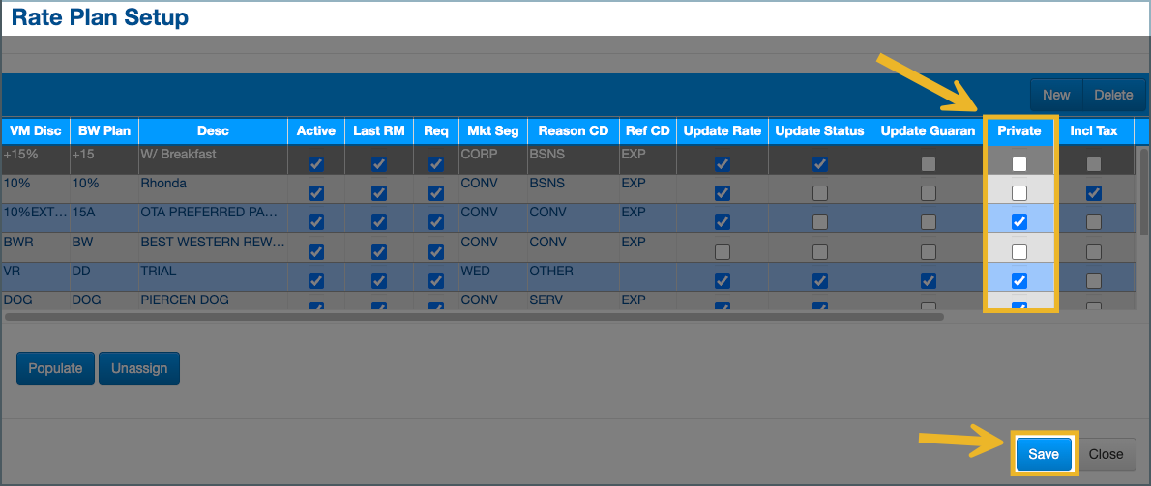Click the horizontal scrollbar under the table
1151x486 pixels.
[x=474, y=316]
